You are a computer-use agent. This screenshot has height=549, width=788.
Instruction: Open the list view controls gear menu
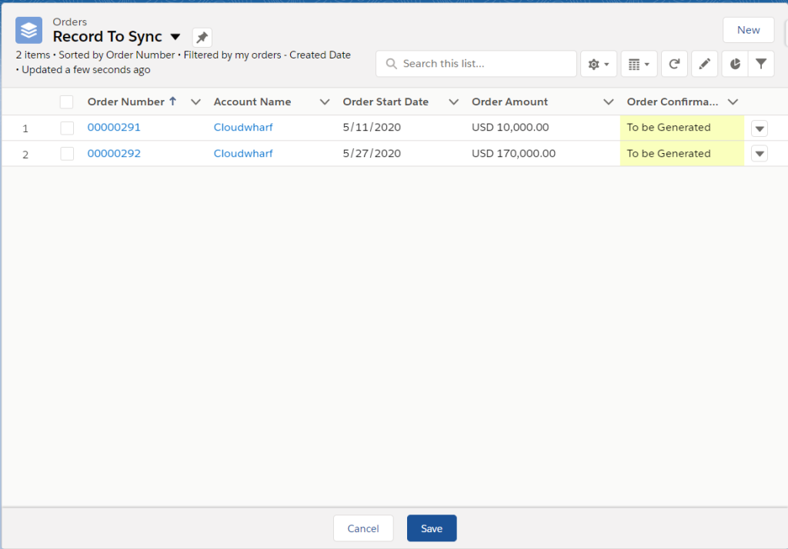click(x=599, y=65)
